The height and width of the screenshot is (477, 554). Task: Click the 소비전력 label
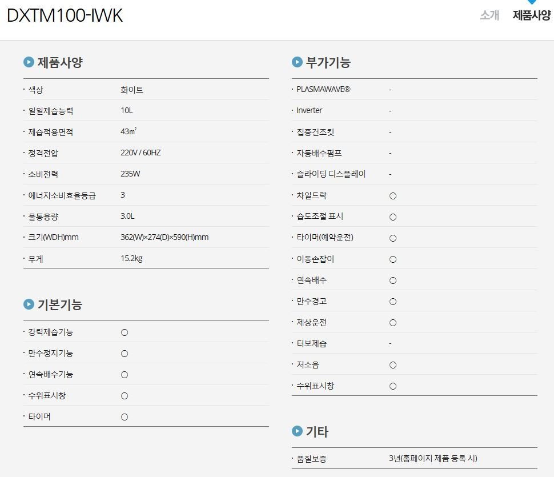tap(43, 175)
